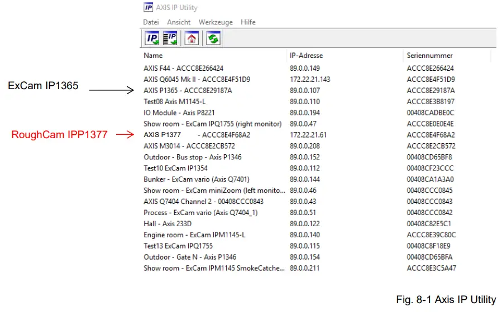
Task: Click serial number 00408C82E5C1
Action: (x=429, y=224)
